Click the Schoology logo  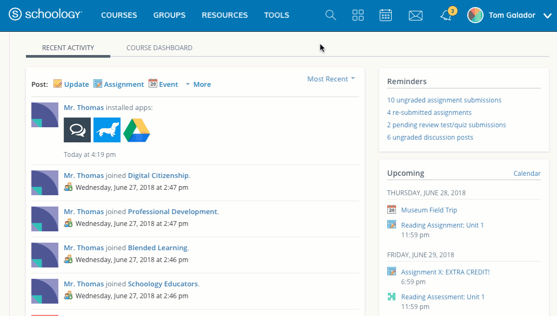45,15
